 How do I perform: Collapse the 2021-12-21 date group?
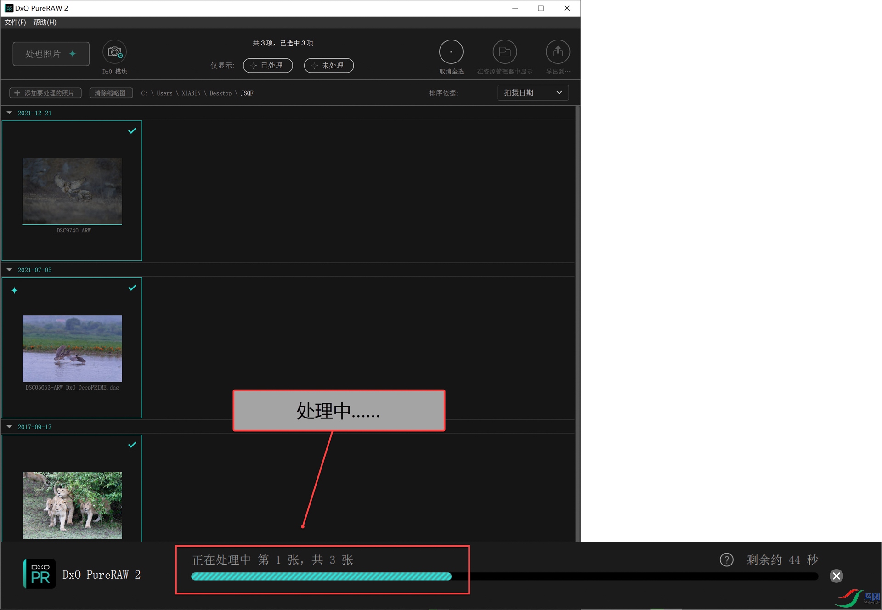click(x=9, y=113)
